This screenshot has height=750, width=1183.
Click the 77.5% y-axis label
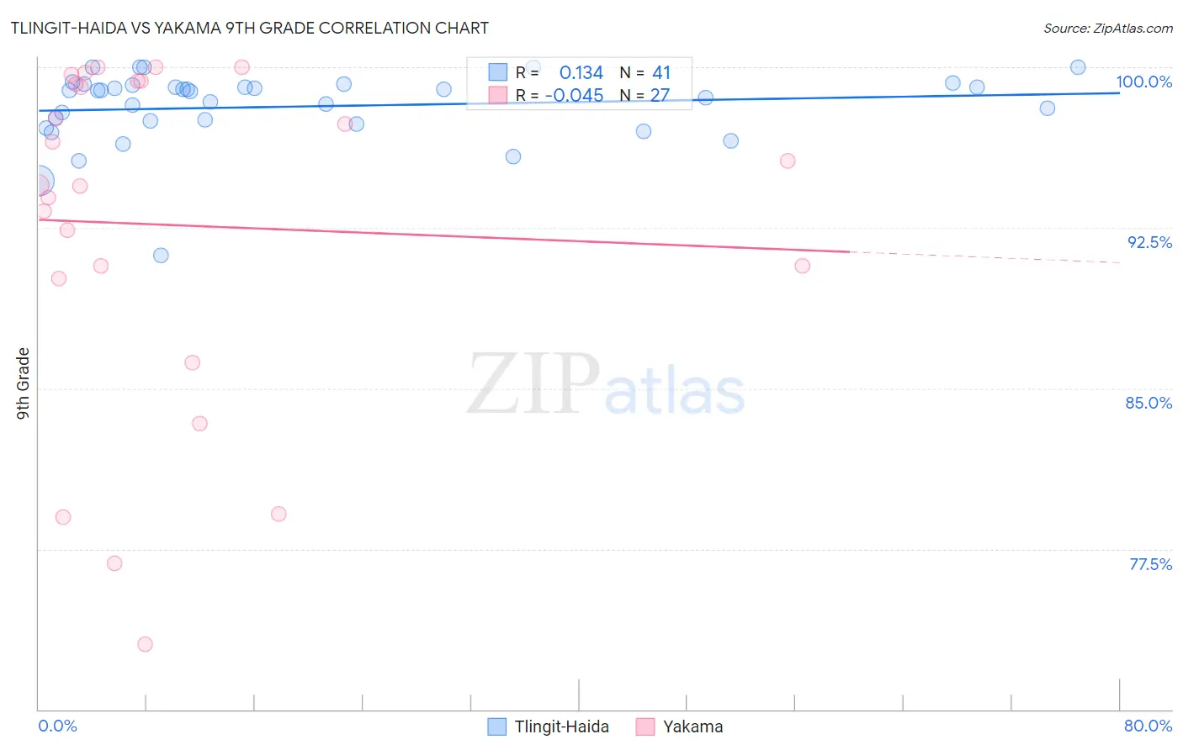(1150, 564)
